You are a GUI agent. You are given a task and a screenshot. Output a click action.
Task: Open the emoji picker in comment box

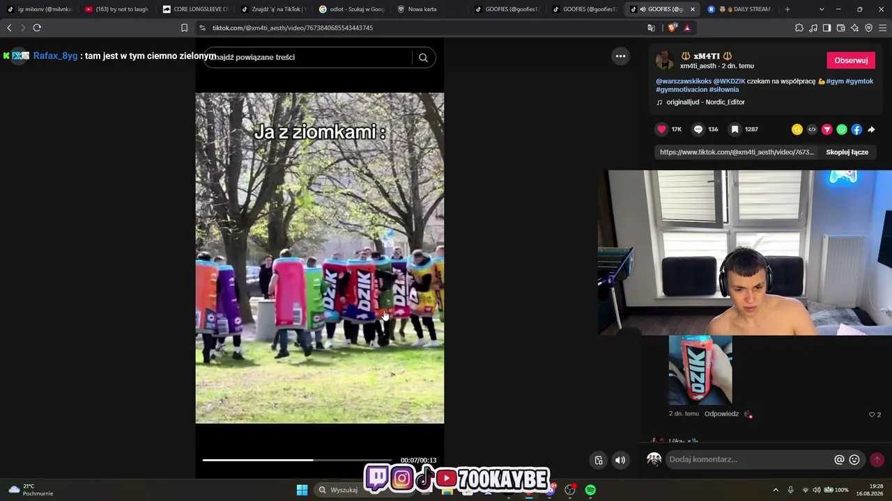[854, 460]
